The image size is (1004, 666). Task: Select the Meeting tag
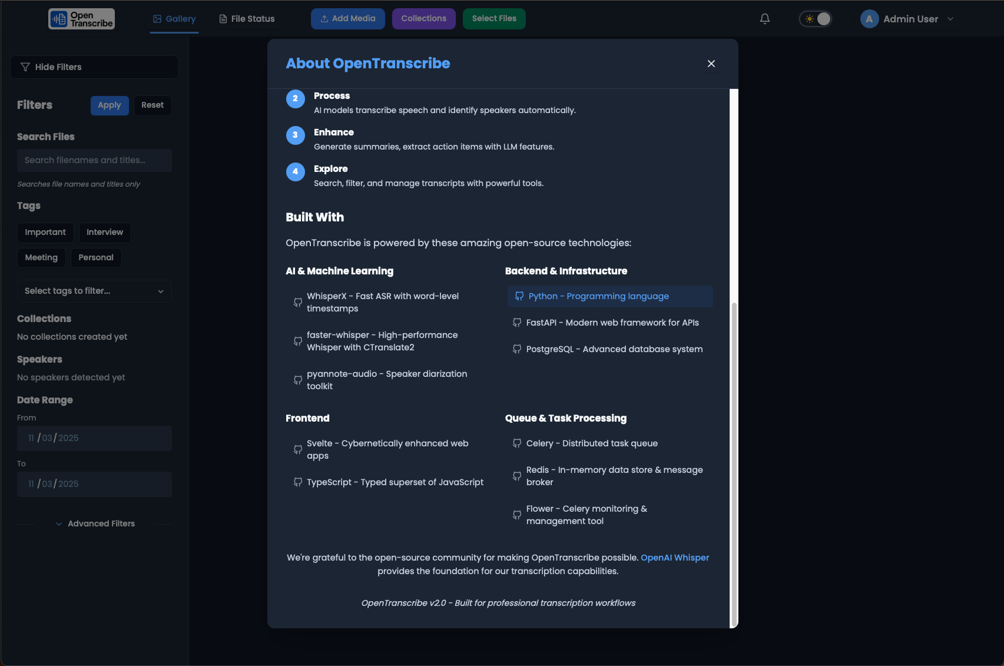[x=41, y=258]
